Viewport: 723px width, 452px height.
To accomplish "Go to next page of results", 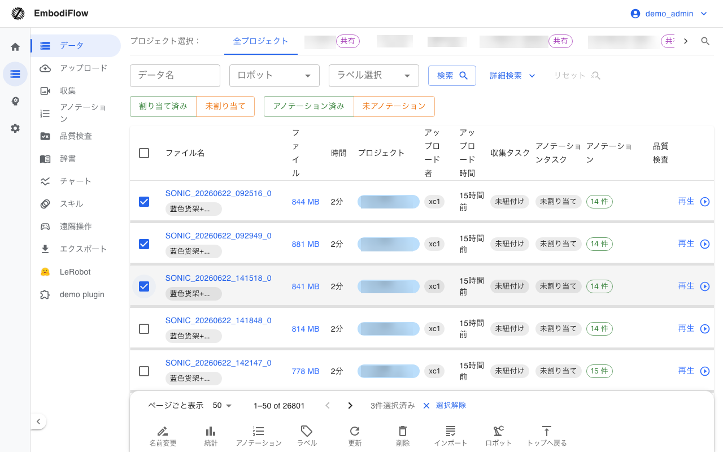I will 350,406.
